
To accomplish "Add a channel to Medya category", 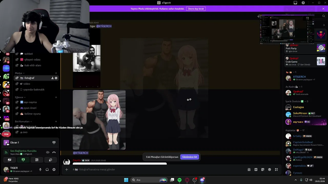I will (56, 73).
